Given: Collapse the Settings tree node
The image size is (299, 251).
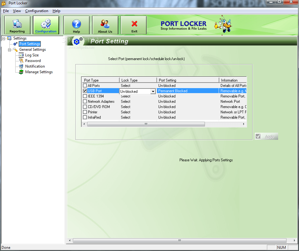Looking at the screenshot, I should pyautogui.click(x=4, y=39).
